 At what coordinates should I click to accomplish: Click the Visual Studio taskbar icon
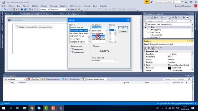pyautogui.click(x=60, y=108)
